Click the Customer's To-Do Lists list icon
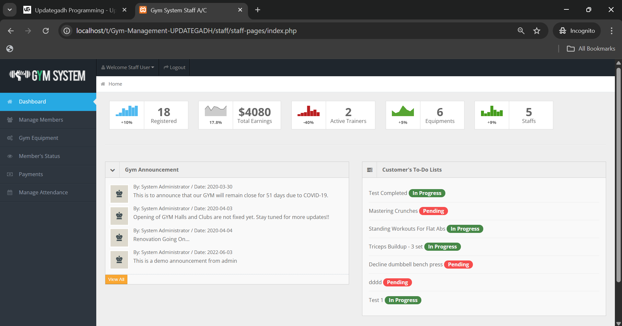The width and height of the screenshot is (622, 326). point(370,170)
